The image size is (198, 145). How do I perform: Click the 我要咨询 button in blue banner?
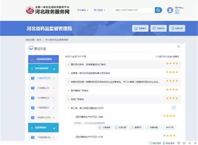158,28
